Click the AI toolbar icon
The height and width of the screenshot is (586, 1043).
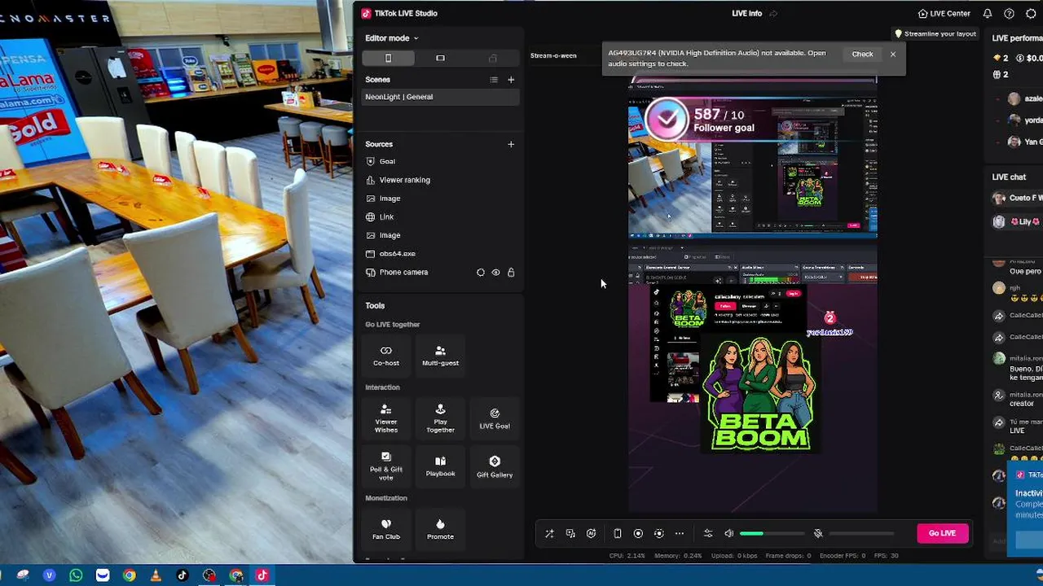591,534
